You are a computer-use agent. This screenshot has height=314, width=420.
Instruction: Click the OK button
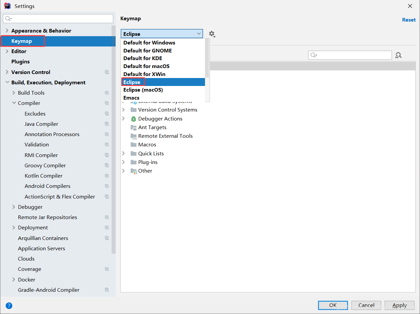pos(333,305)
